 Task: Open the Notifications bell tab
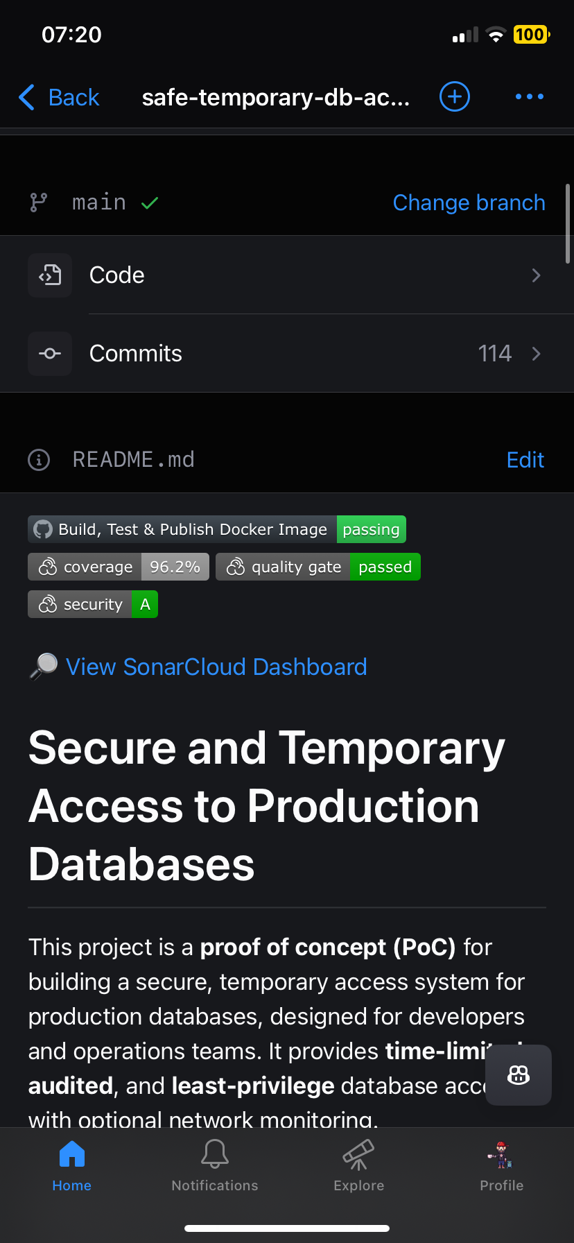[x=215, y=1166]
